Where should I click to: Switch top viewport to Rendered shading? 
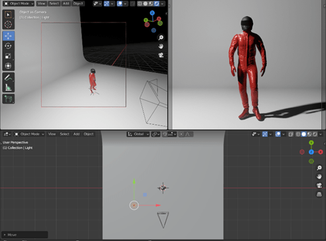[157, 4]
